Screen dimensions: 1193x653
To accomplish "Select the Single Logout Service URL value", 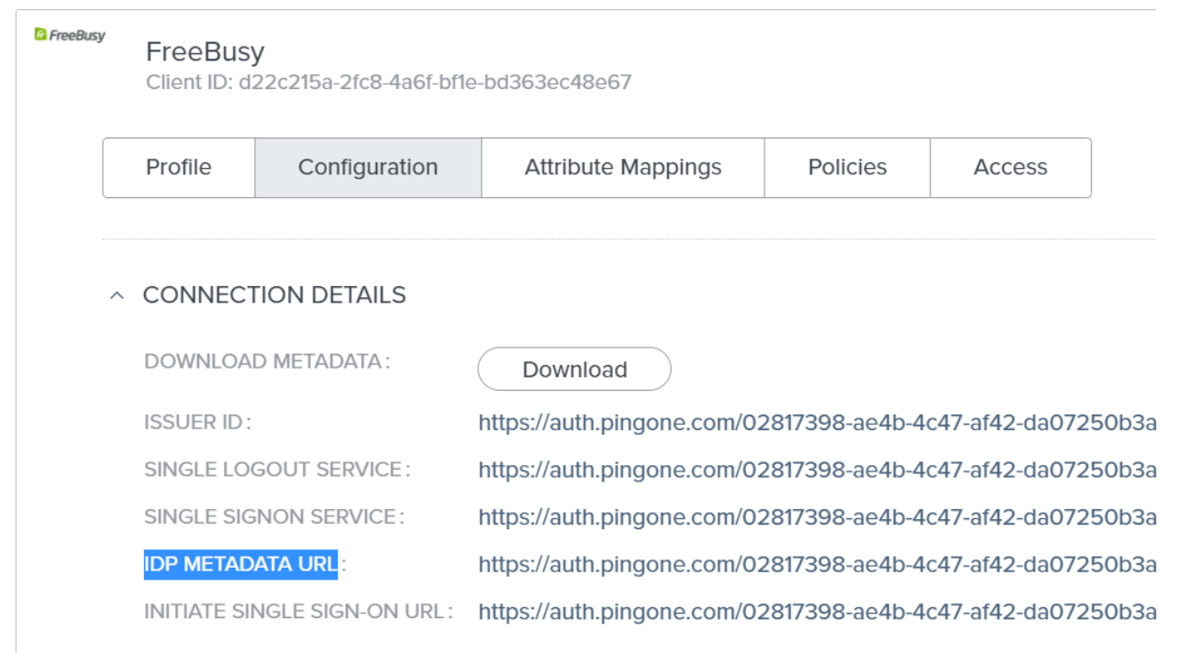I will [817, 470].
